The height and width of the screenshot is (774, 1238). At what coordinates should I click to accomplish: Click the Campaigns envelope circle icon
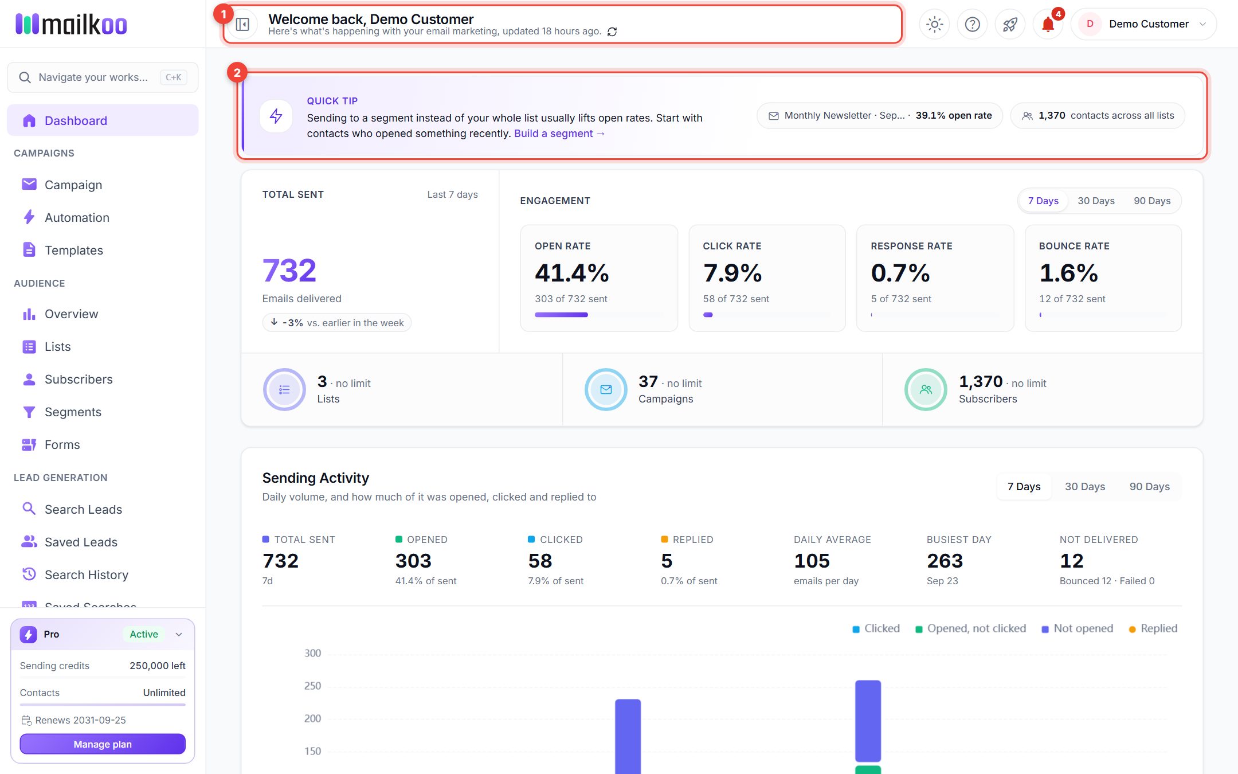606,390
